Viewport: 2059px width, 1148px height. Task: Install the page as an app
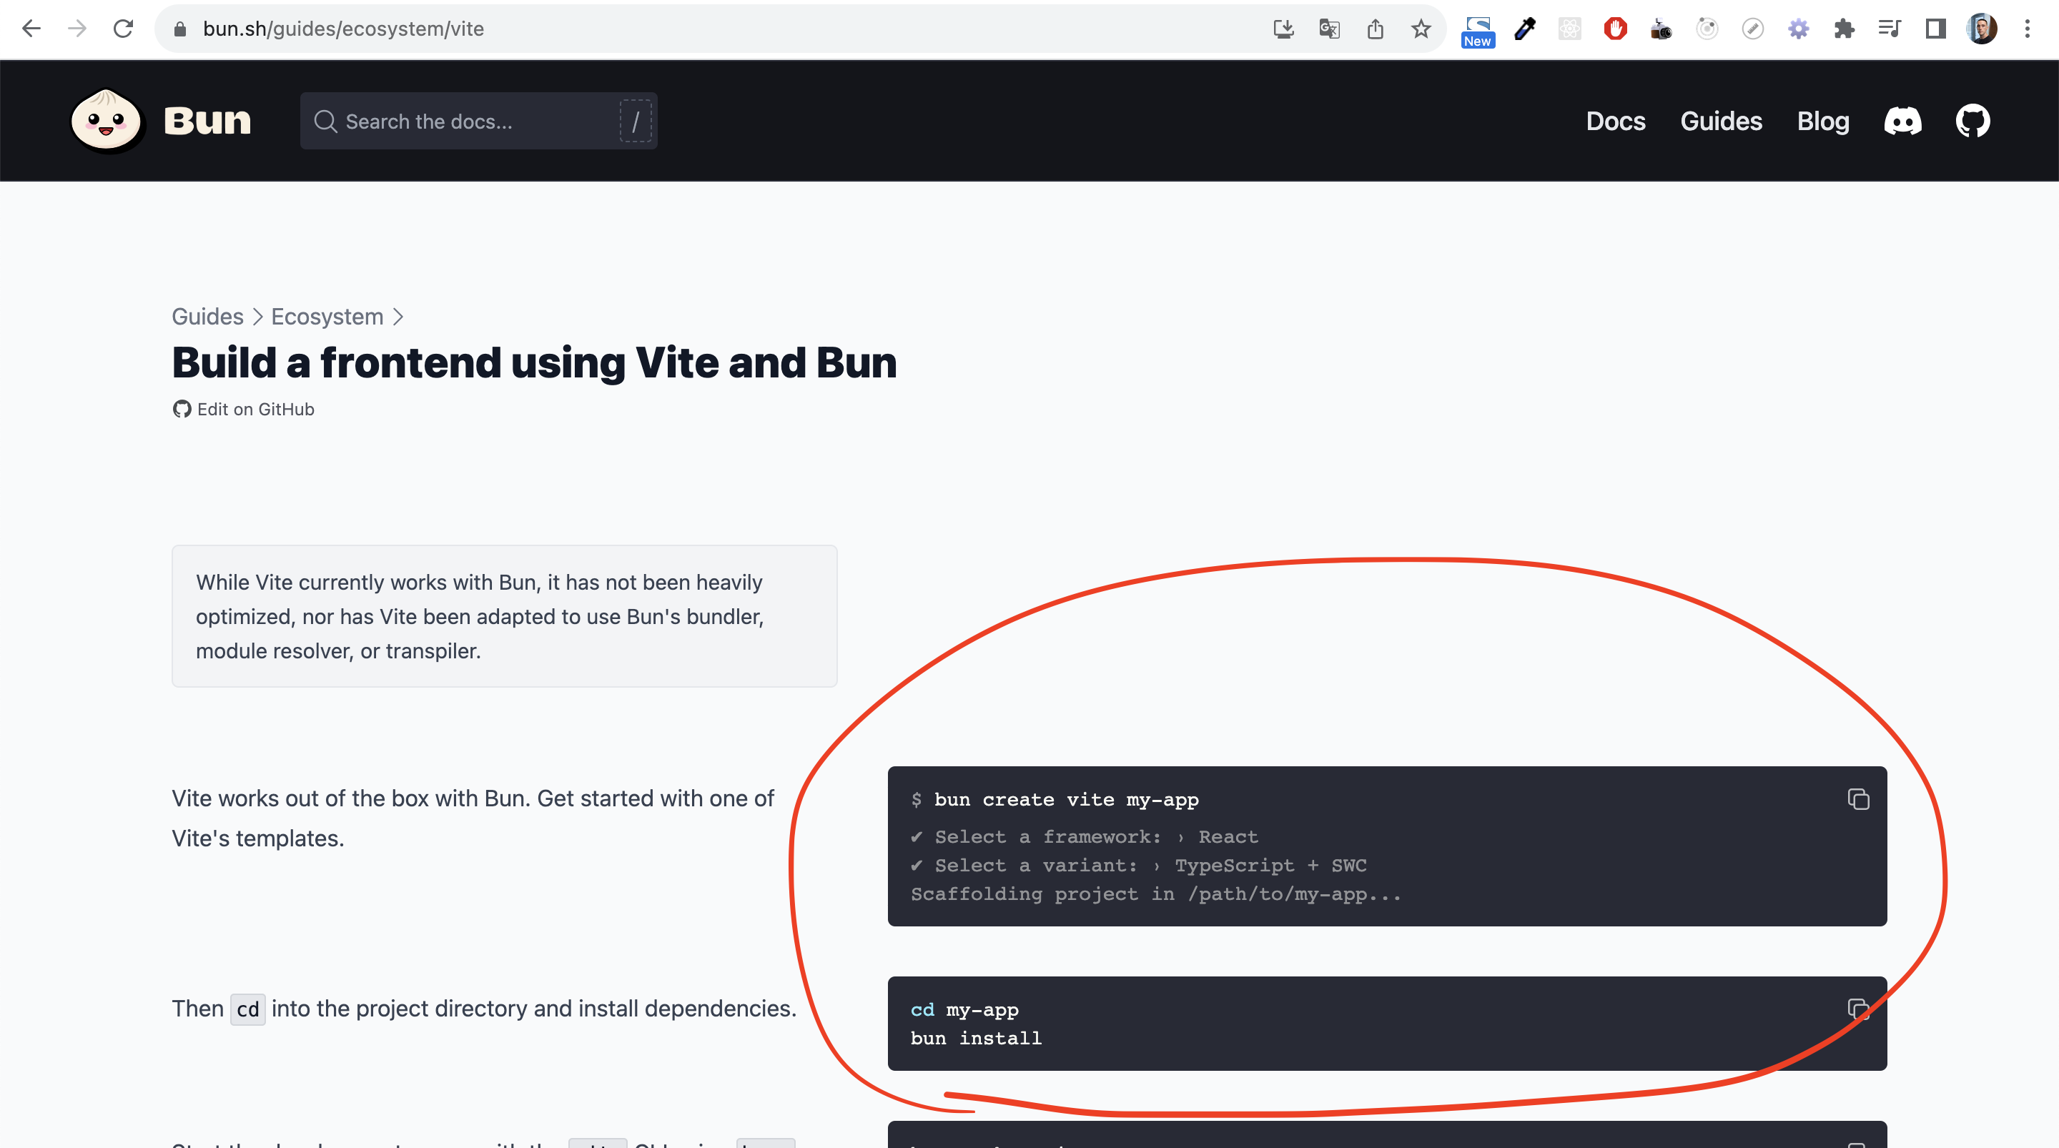pos(1283,29)
